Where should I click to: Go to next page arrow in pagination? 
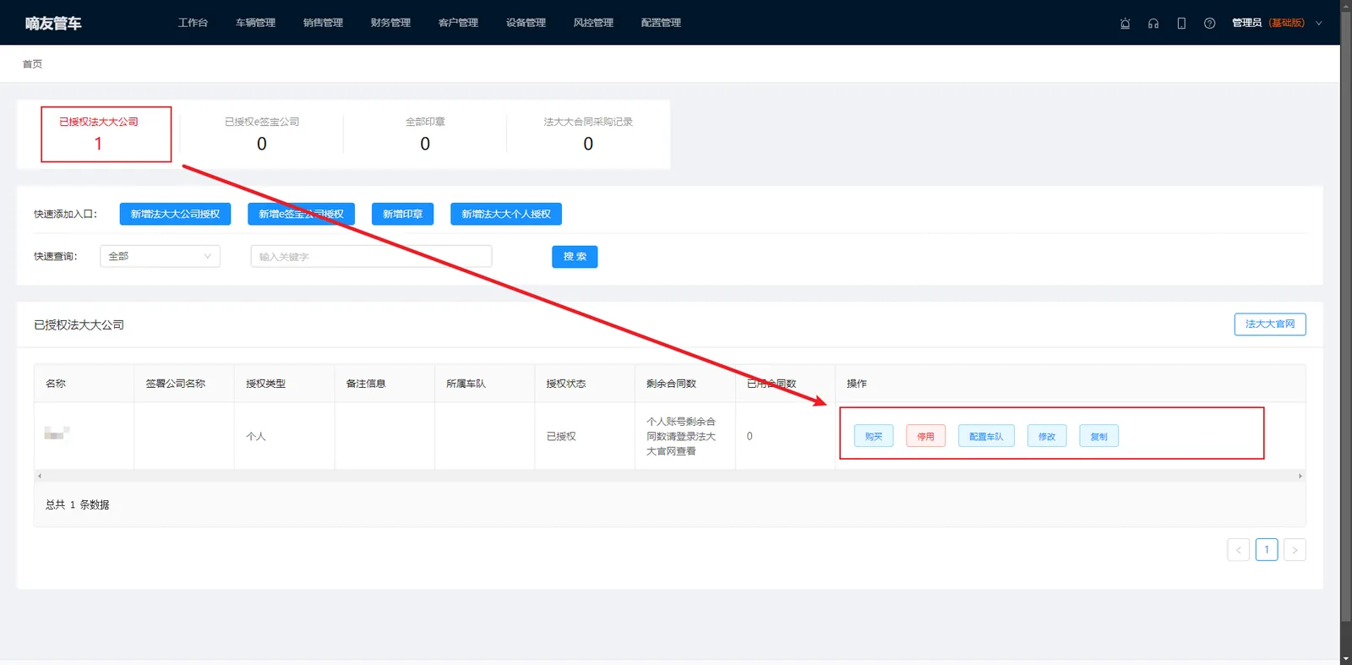pos(1295,550)
